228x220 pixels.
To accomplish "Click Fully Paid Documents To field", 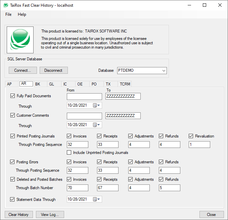I will (x=123, y=96).
